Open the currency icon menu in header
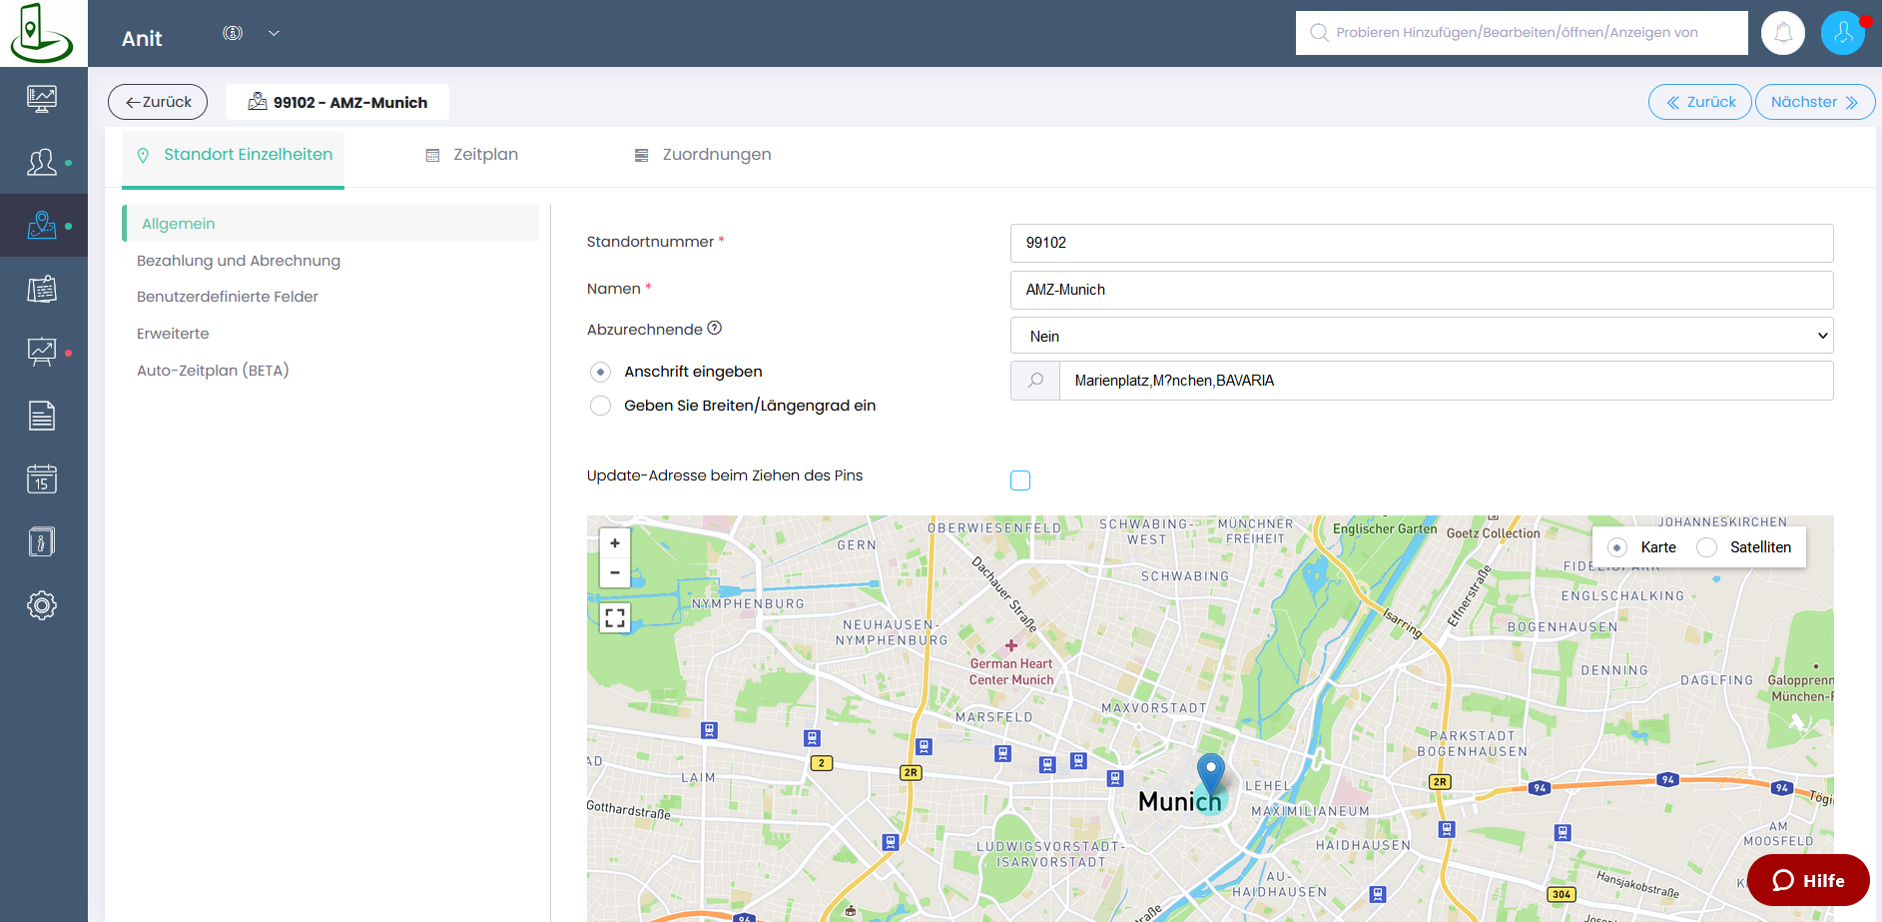Image resolution: width=1882 pixels, height=922 pixels. coord(233,33)
